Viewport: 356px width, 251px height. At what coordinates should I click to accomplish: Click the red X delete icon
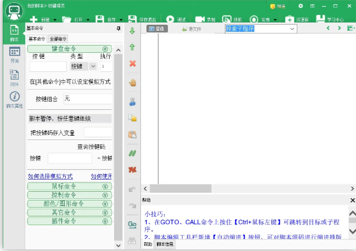(132, 64)
